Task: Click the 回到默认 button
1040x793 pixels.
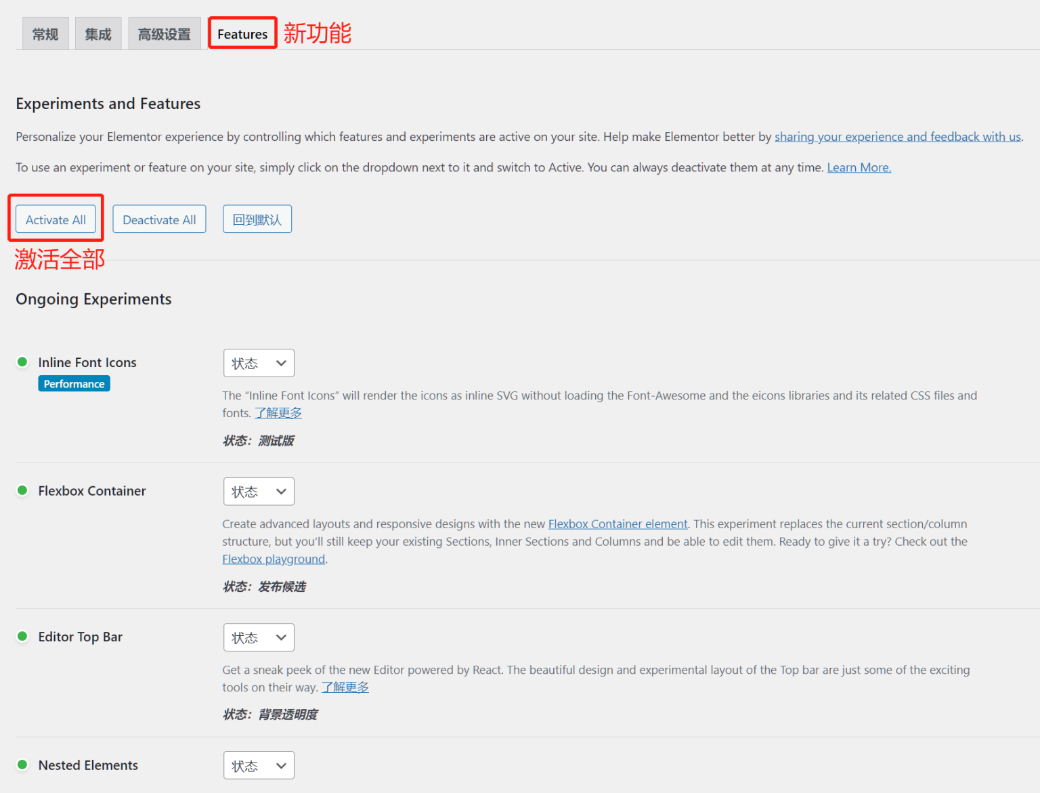Action: click(x=257, y=219)
